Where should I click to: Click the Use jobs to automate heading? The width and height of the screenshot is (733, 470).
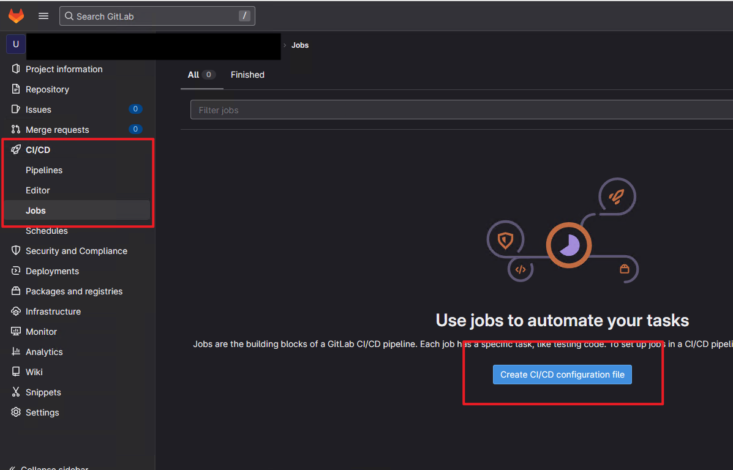[x=562, y=321]
